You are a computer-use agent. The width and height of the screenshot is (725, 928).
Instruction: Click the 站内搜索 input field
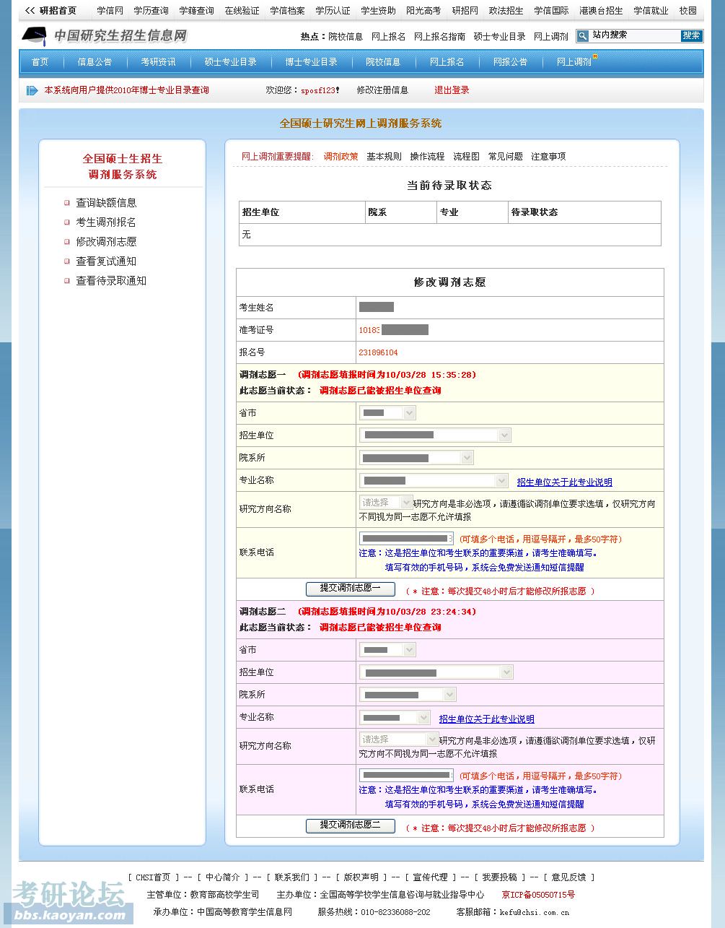(x=634, y=35)
